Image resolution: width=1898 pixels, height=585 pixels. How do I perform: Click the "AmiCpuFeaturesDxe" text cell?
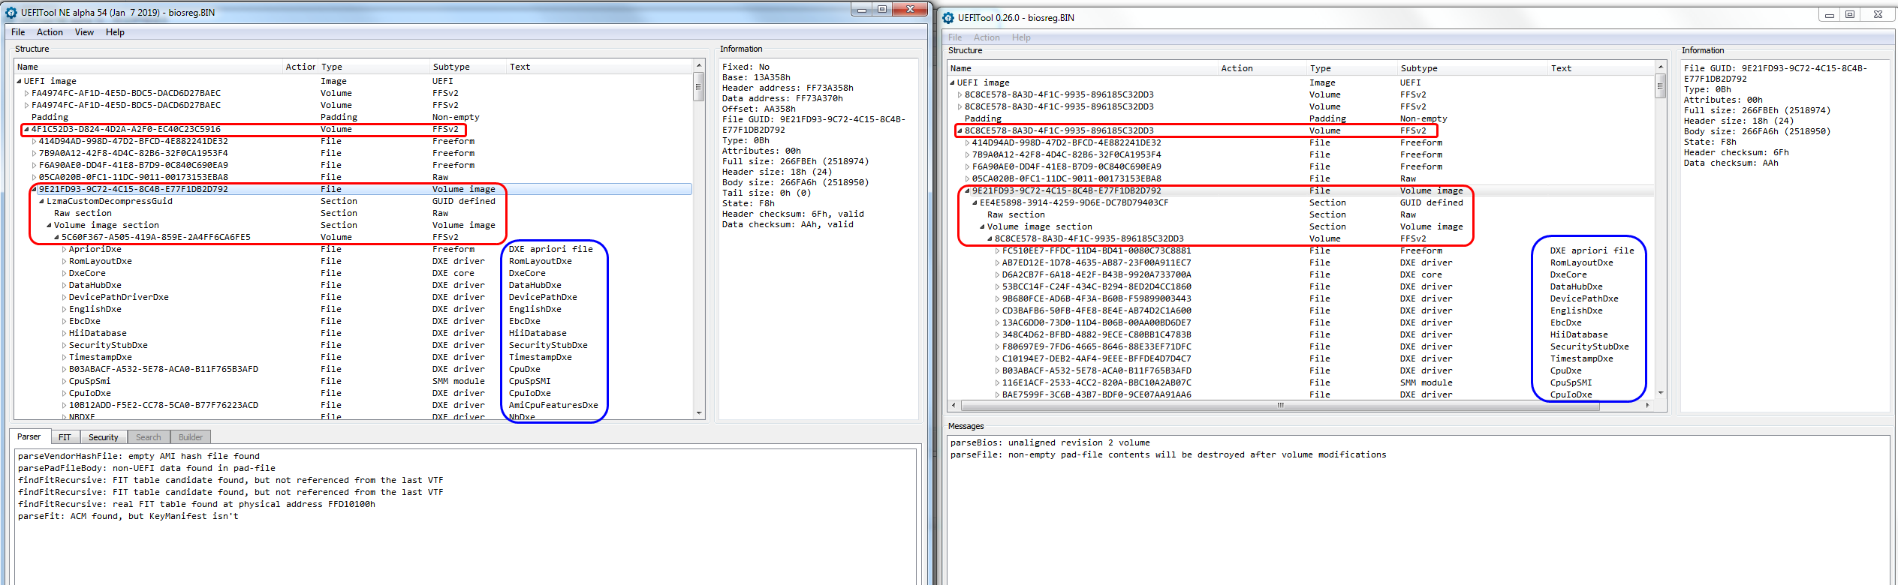tap(553, 405)
